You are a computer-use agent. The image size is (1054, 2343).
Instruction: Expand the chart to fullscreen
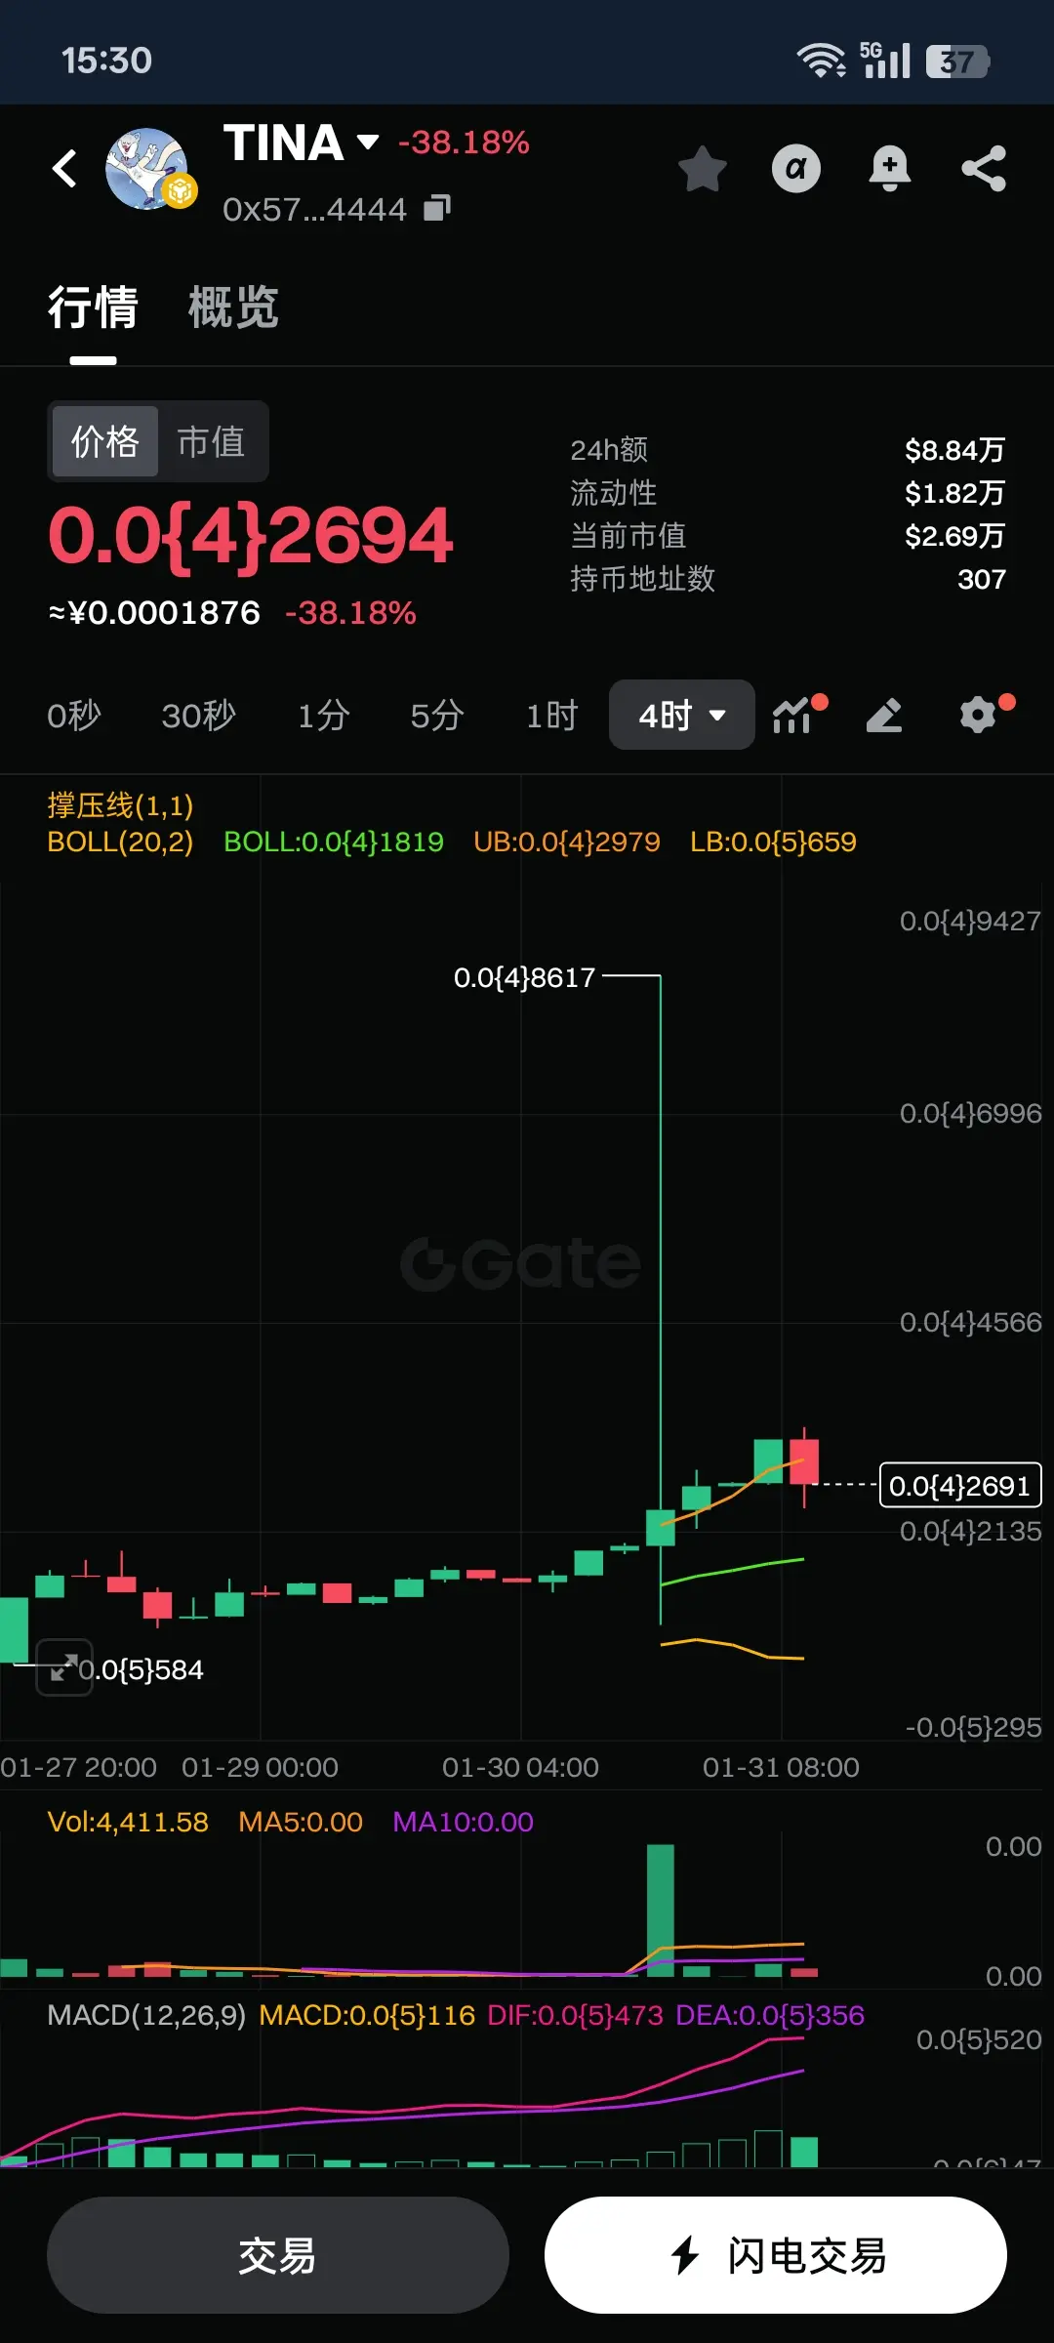click(x=64, y=1667)
